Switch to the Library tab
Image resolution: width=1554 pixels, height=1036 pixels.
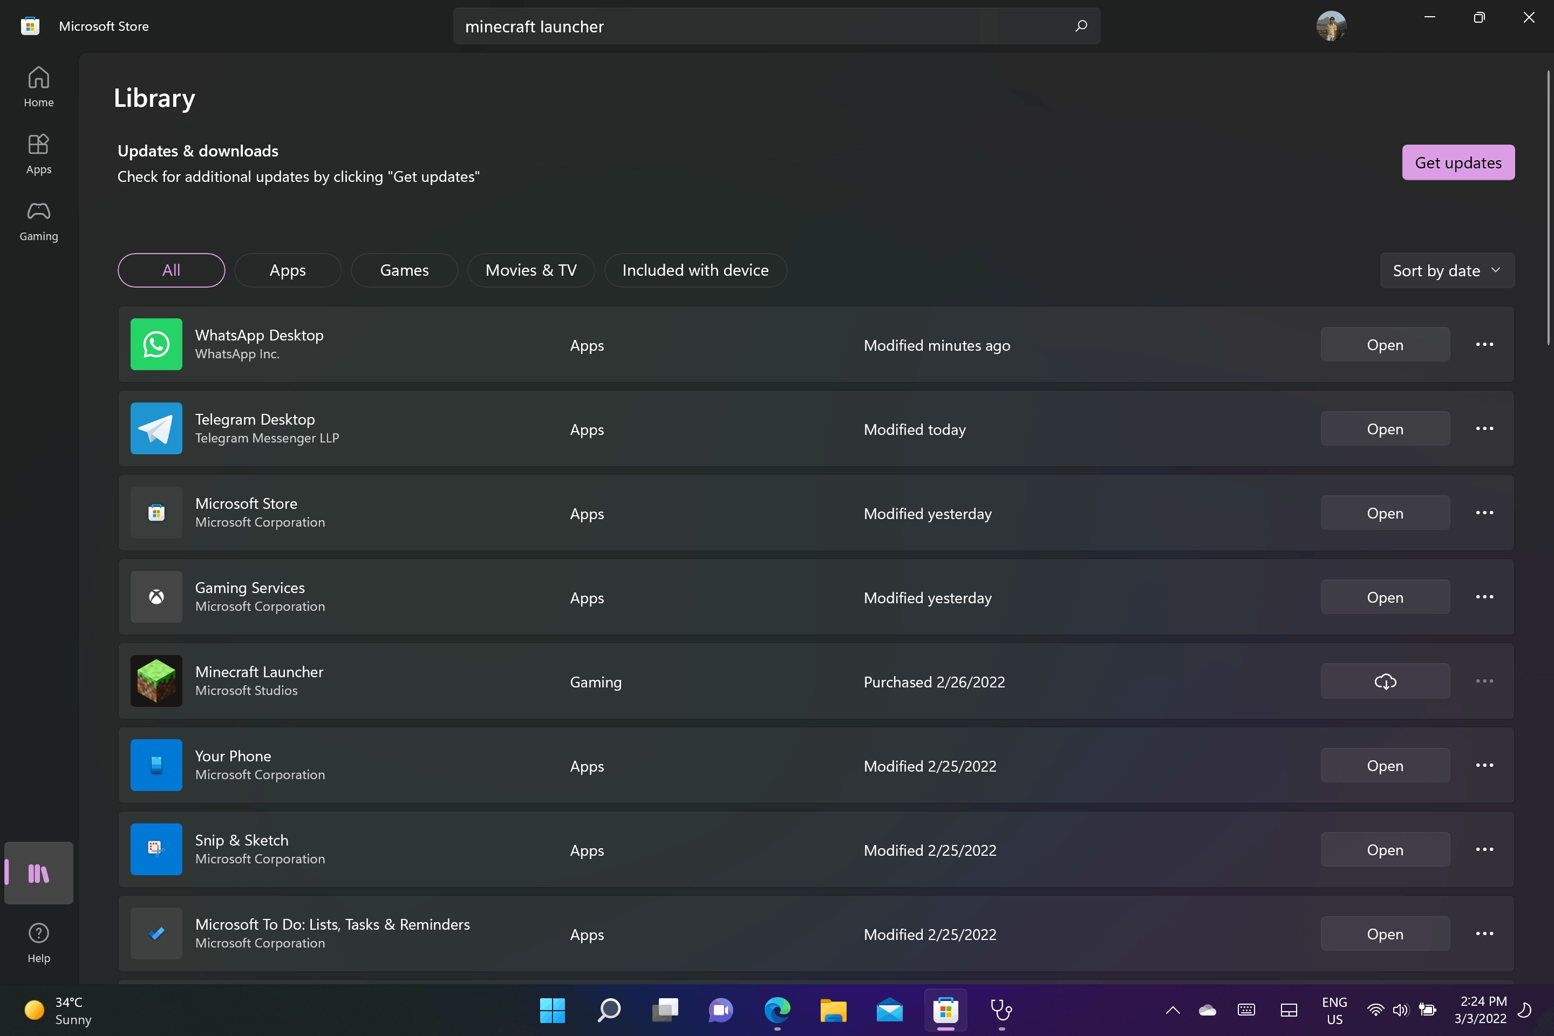pyautogui.click(x=38, y=873)
